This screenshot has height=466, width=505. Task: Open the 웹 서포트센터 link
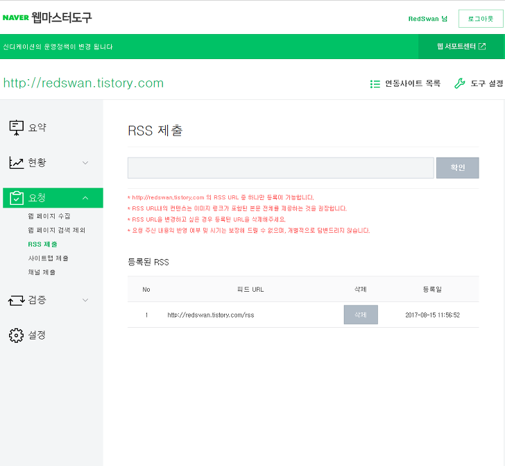[x=461, y=47]
